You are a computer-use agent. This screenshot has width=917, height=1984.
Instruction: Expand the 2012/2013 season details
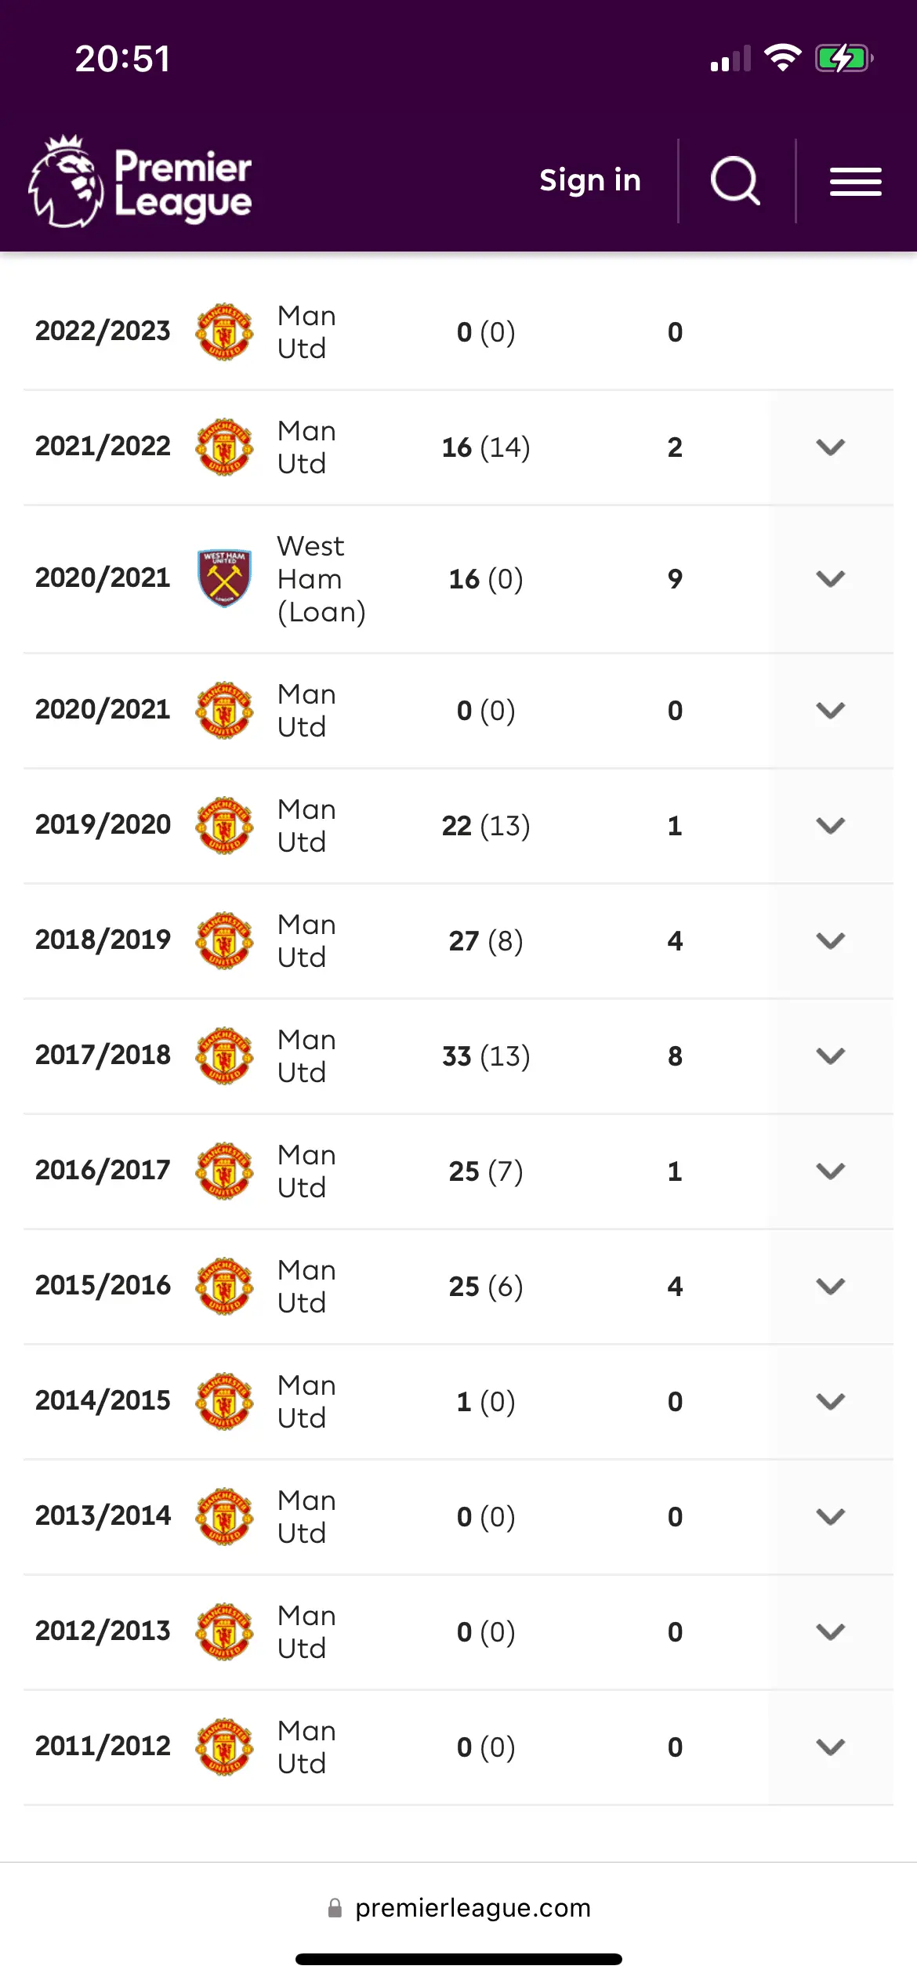coord(831,1631)
